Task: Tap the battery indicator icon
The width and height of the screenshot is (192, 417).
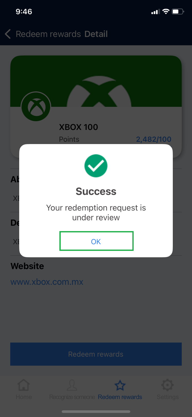Action: point(178,12)
